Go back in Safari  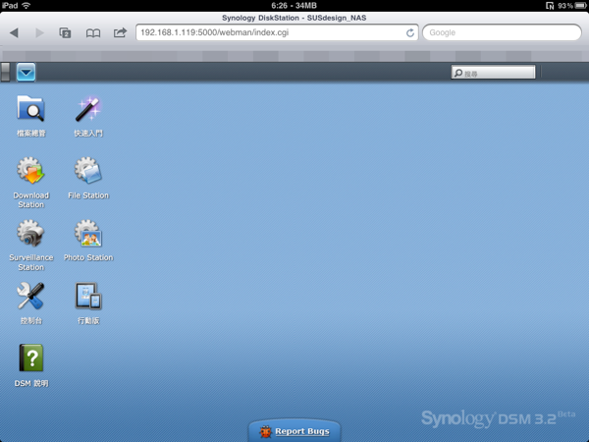coord(15,32)
